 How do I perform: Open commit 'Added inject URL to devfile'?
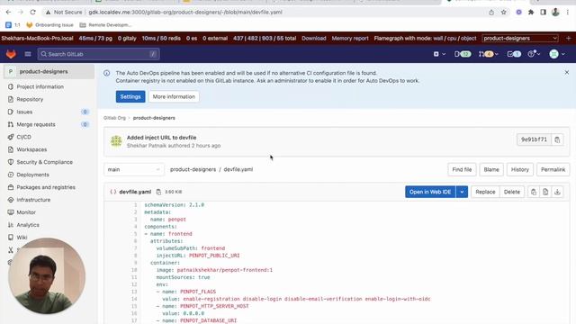tap(161, 138)
